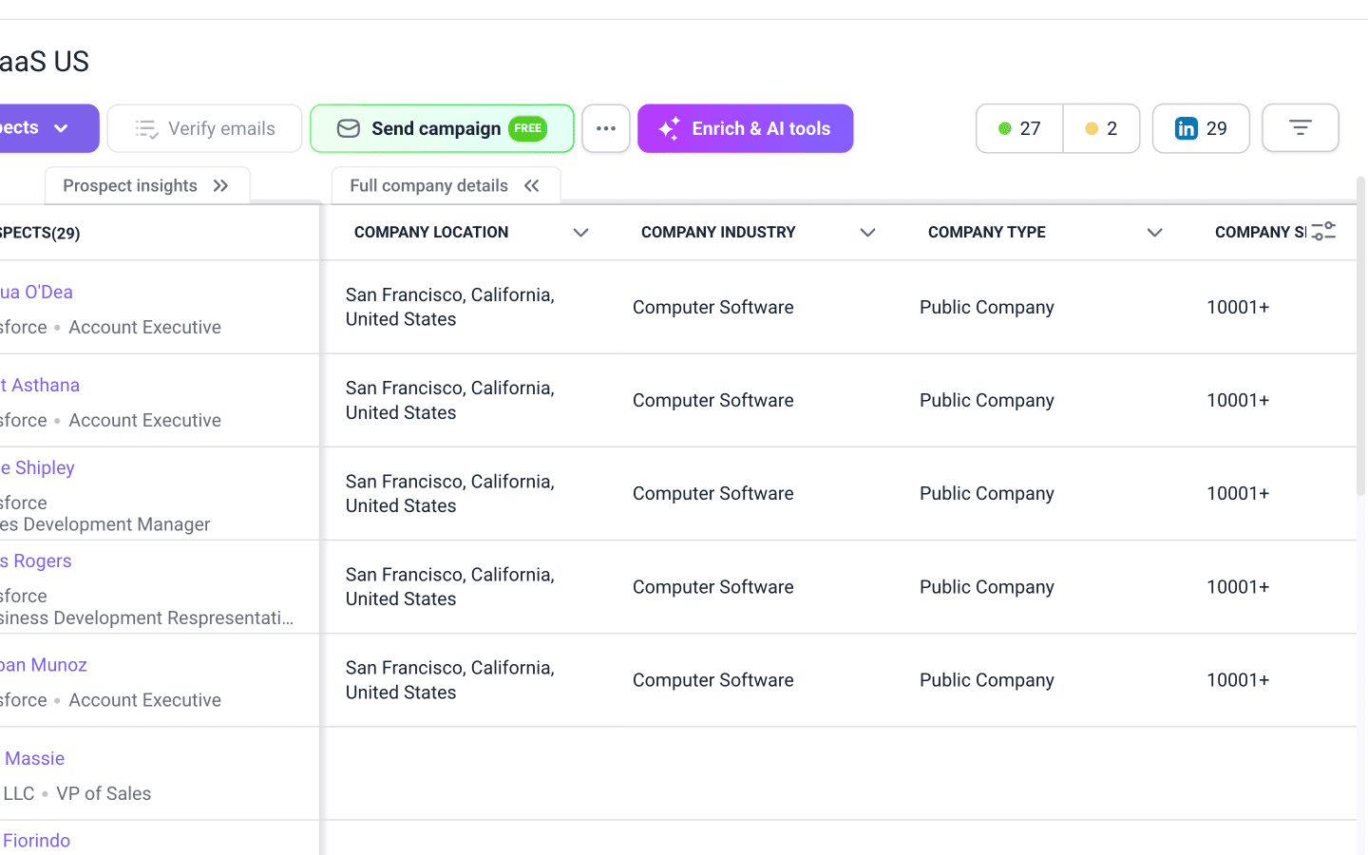Click Rogers row's 10001+ company size cell
Viewport: 1368px width, 855px height.
point(1238,587)
